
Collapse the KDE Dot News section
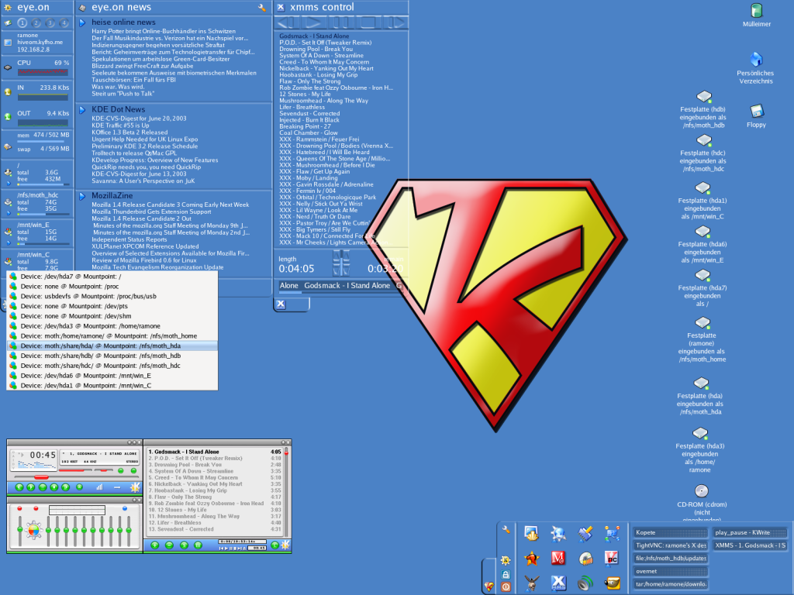pos(82,110)
